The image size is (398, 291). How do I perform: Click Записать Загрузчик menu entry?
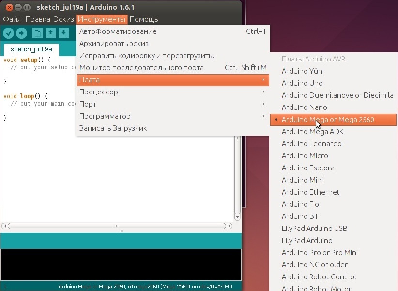tap(113, 128)
